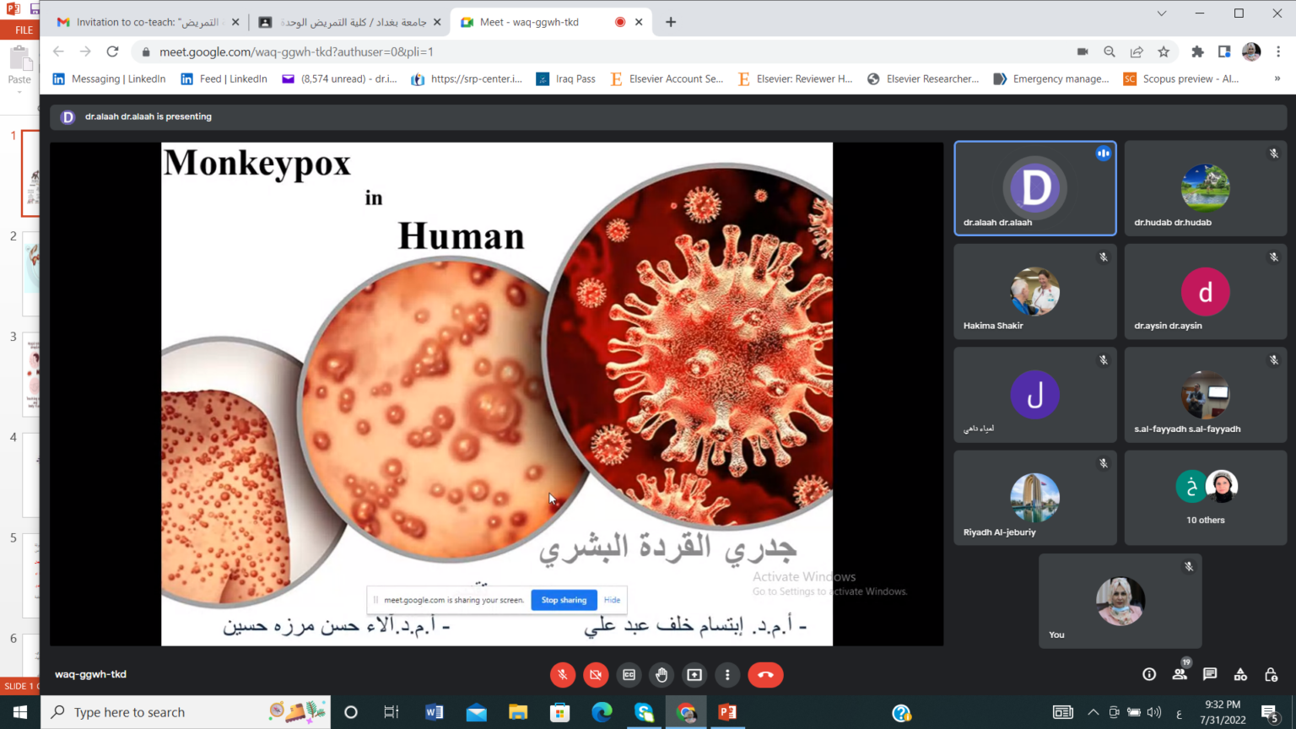This screenshot has width=1296, height=729.
Task: Leave the call with red hang-up button
Action: 765,675
